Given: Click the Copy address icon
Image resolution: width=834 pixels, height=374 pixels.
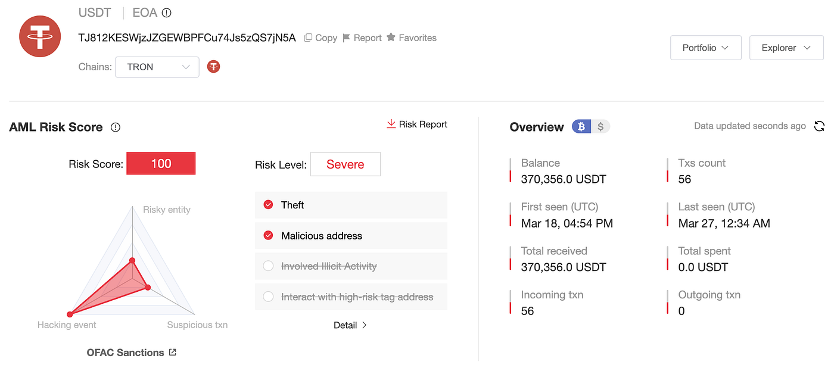Looking at the screenshot, I should click(x=308, y=38).
